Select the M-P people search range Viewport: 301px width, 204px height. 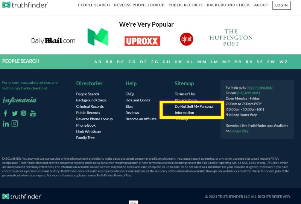pos(226,62)
